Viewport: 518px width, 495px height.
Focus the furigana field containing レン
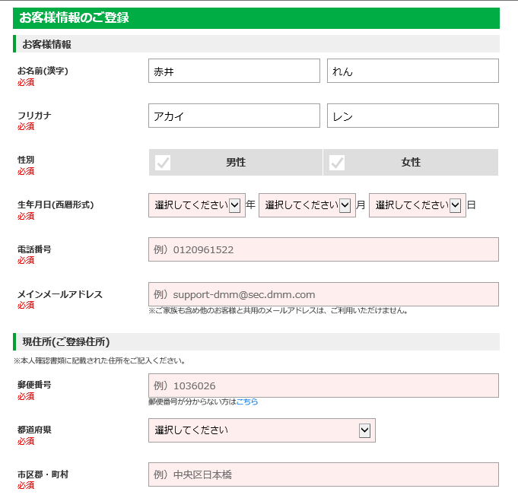tap(412, 116)
